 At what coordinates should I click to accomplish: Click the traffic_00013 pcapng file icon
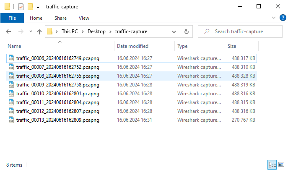click(11, 120)
